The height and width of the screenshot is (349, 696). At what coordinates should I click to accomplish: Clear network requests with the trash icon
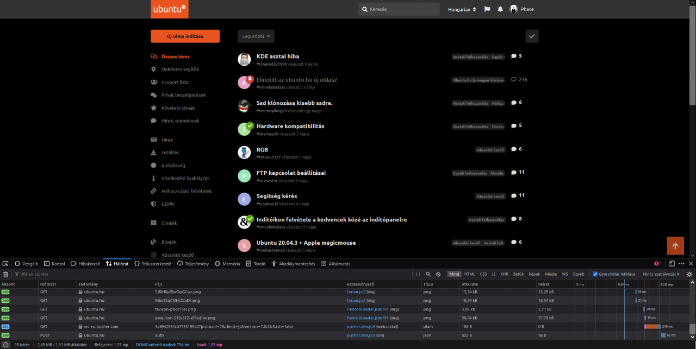point(5,274)
